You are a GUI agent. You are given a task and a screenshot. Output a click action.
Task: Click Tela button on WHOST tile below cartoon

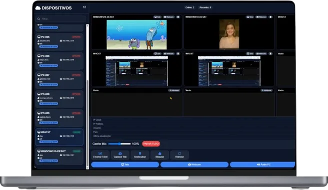click(157, 53)
